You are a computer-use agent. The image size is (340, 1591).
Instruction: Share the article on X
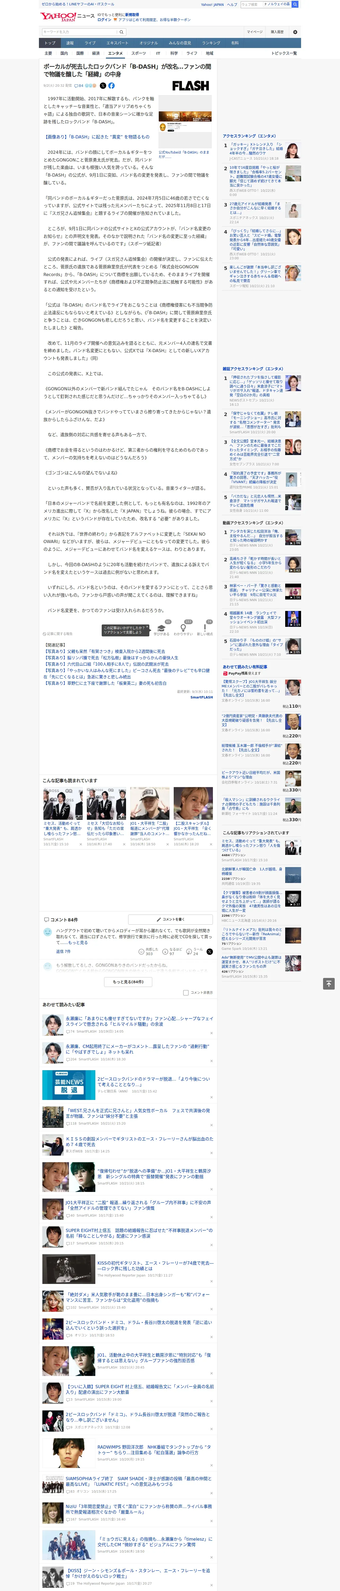103,86
